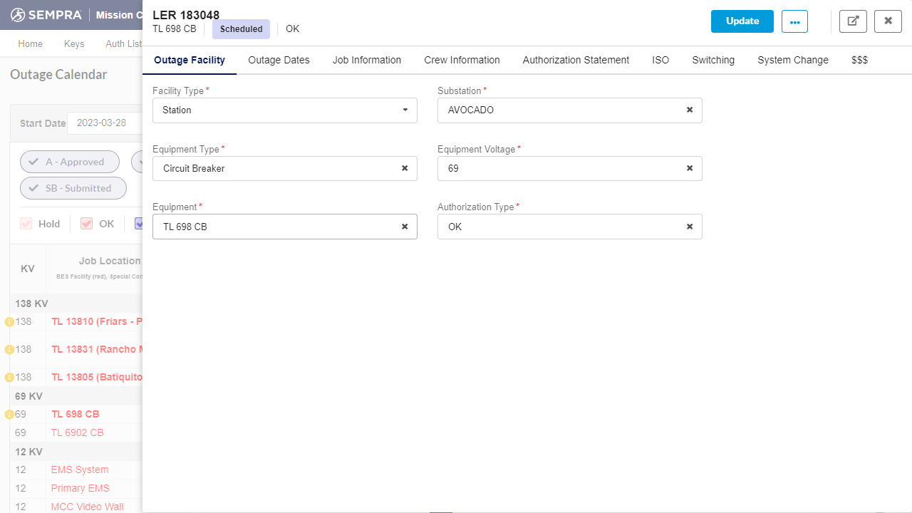Open the more options ellipsis menu
This screenshot has height=513, width=912.
[x=794, y=21]
